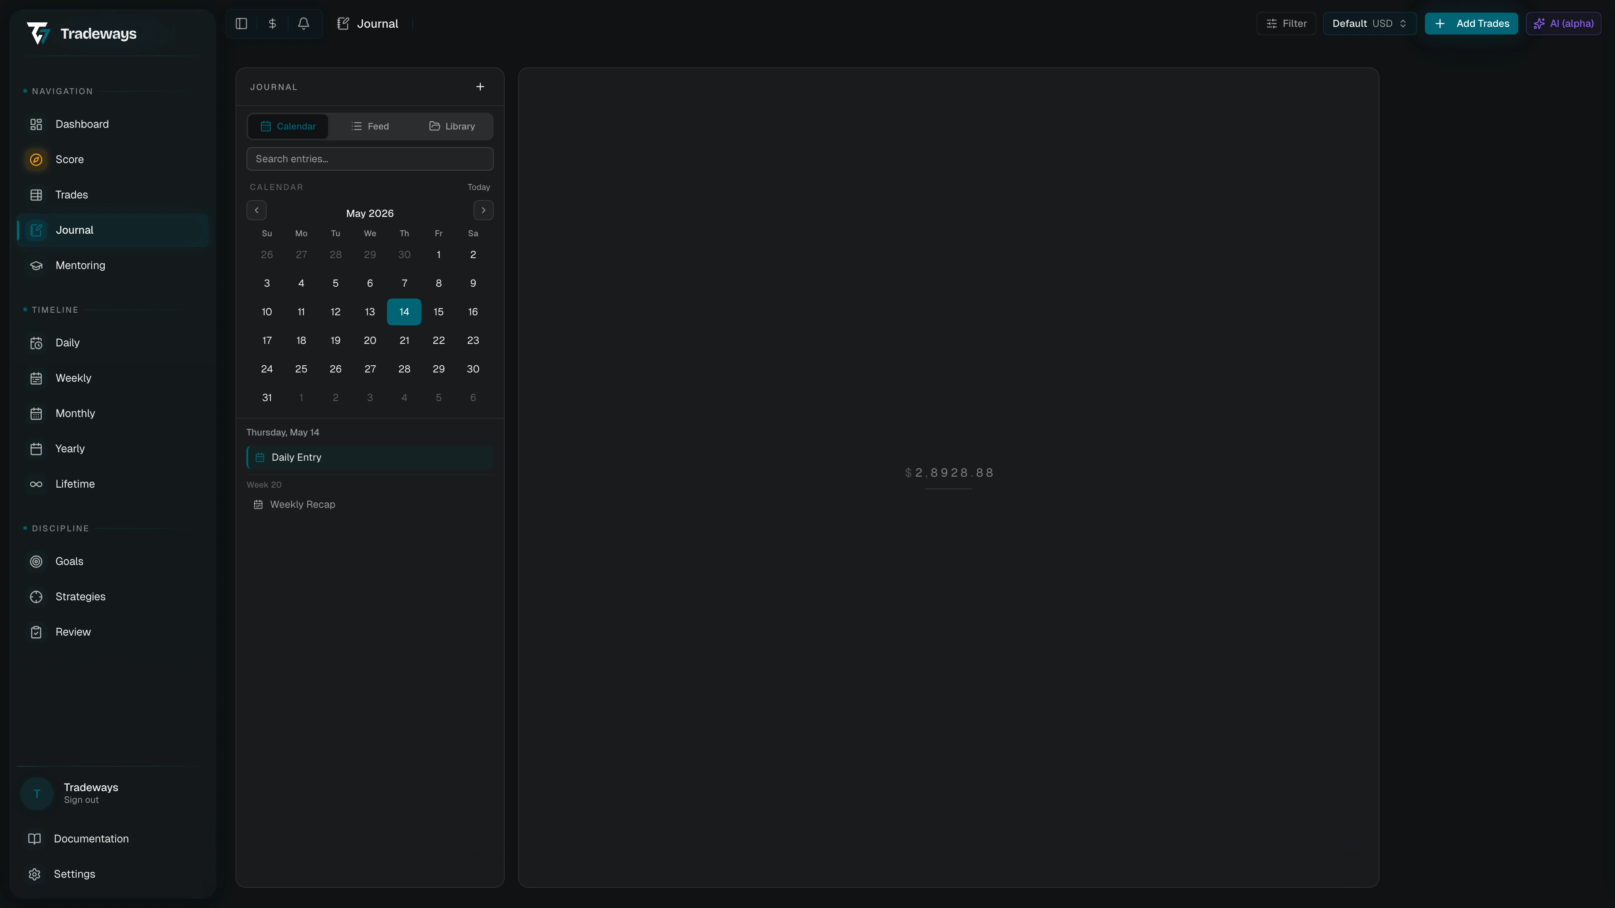Select greyed date 6 in last row

pyautogui.click(x=473, y=398)
